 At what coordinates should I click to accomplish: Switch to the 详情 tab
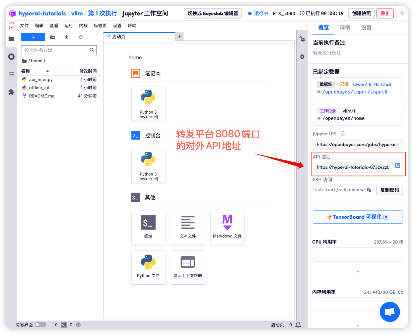[345, 28]
